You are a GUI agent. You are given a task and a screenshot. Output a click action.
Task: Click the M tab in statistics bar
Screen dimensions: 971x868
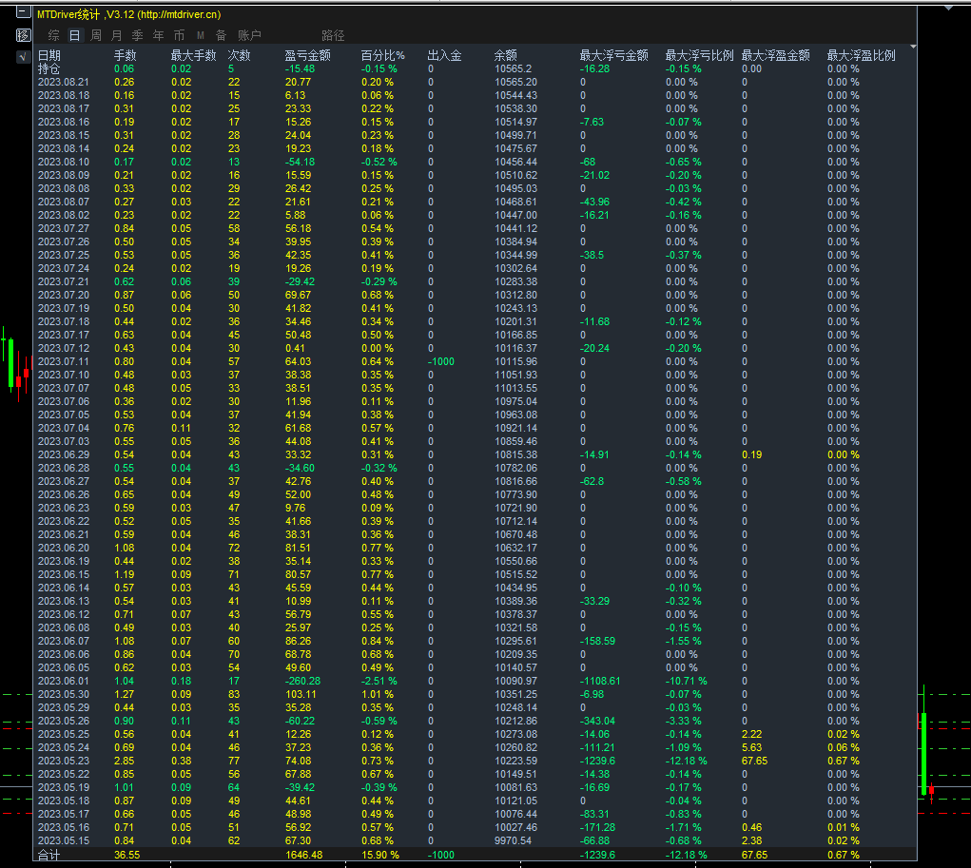201,35
